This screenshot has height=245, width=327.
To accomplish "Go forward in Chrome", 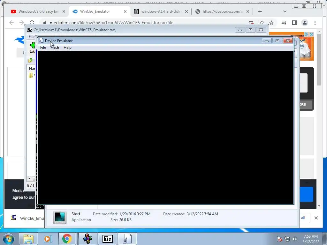I will (21, 23).
